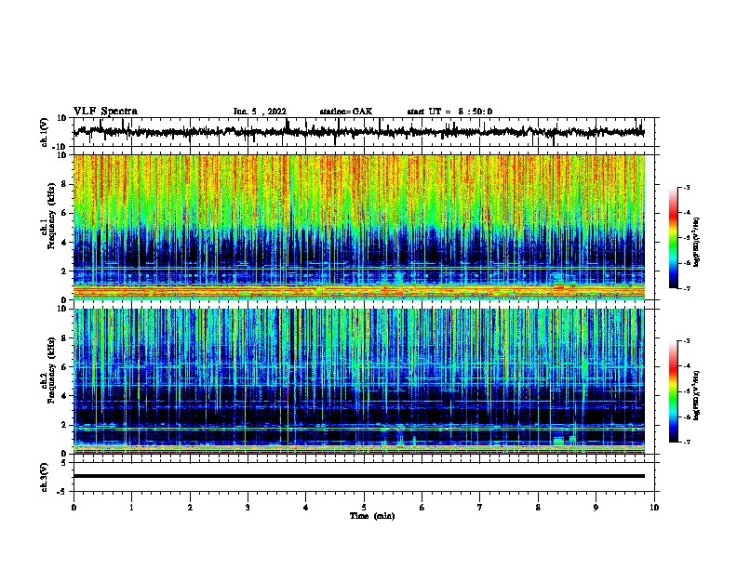
Task: Click the "VLF Spectra" plot title
Action: pyautogui.click(x=105, y=112)
